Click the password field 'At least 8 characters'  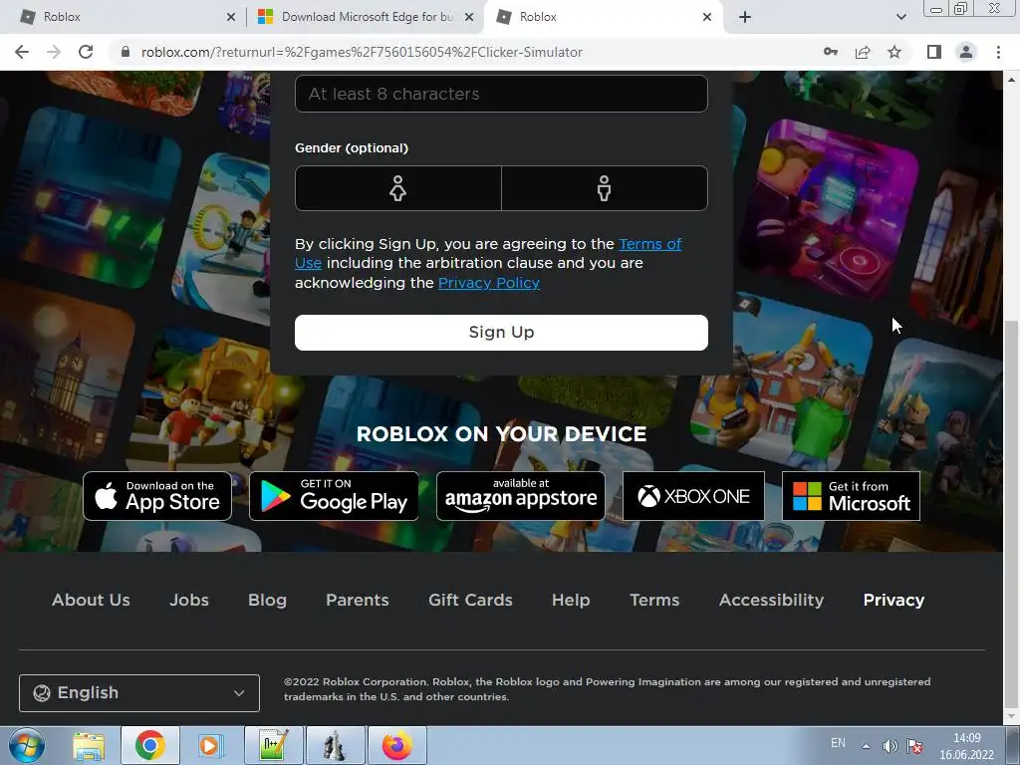click(x=502, y=94)
